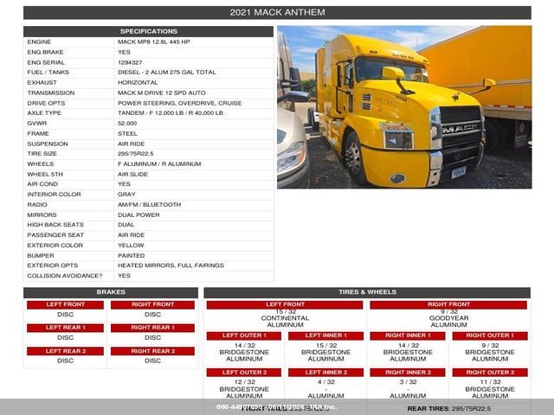Click the LEFT REAR 2 brake label

[66, 351]
